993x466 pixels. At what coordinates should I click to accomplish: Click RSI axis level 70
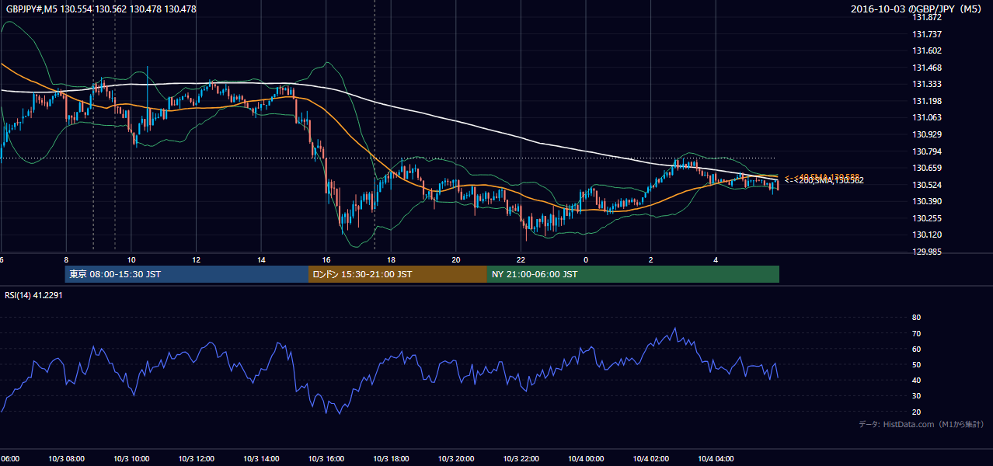(916, 333)
